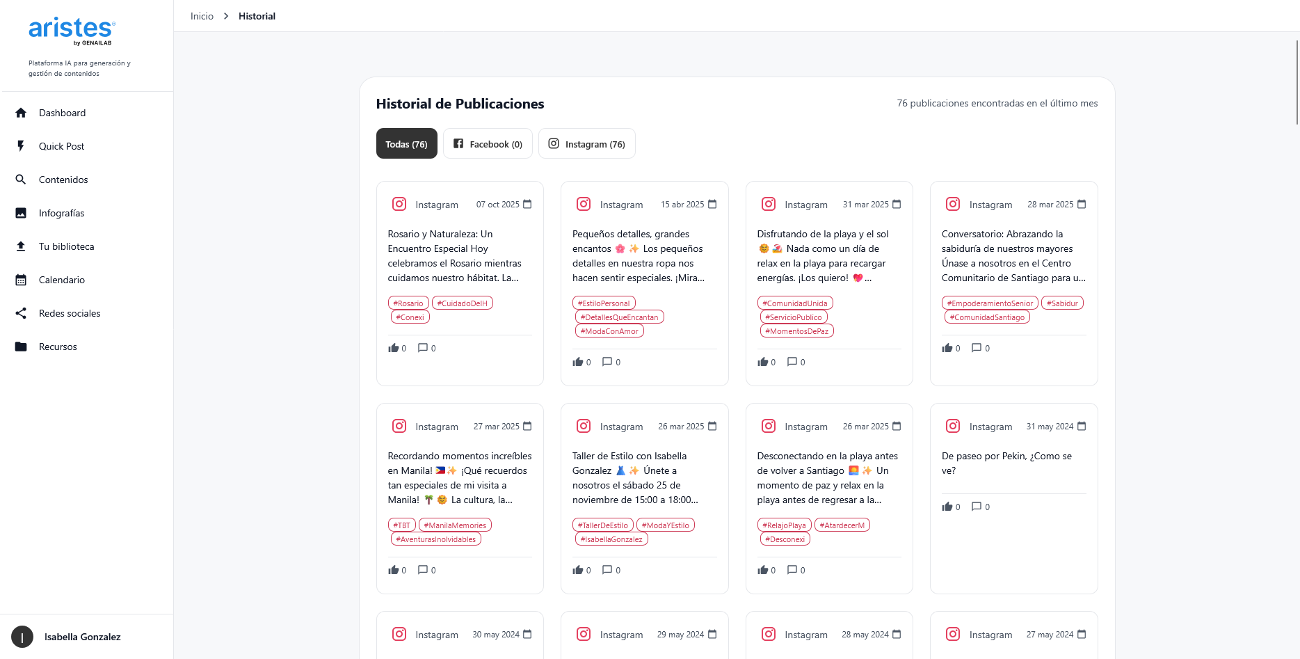The width and height of the screenshot is (1300, 659).
Task: Open Quick Post via lightning bolt icon
Action: coord(21,146)
